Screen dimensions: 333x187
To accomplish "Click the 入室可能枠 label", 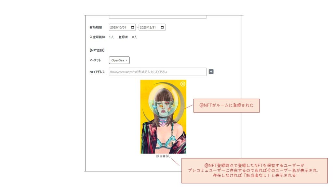I will point(97,37).
